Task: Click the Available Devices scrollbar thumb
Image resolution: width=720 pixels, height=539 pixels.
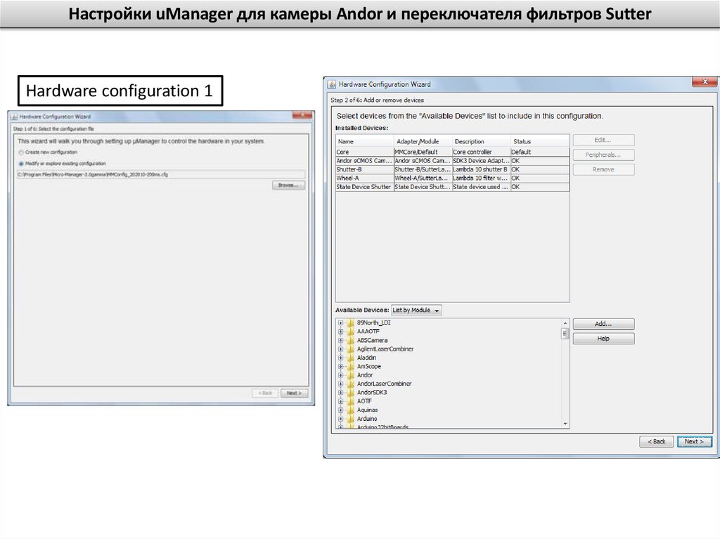Action: click(565, 333)
